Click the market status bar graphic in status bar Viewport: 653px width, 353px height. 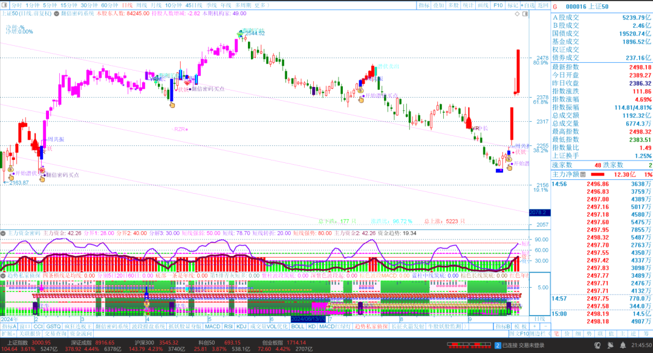469,346
